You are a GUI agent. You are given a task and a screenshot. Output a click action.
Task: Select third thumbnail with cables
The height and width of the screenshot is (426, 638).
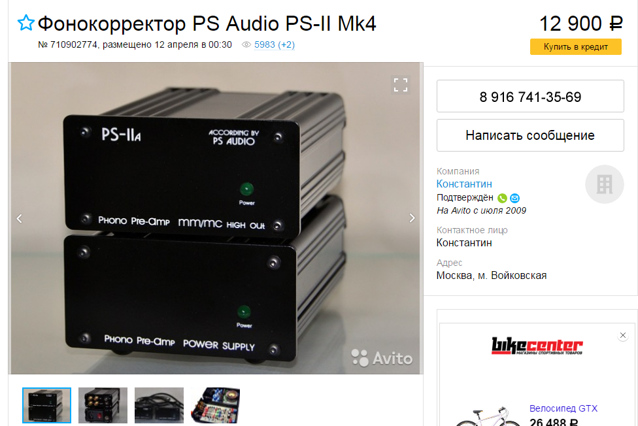[x=159, y=405]
